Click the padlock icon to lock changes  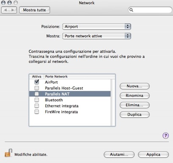8,153
